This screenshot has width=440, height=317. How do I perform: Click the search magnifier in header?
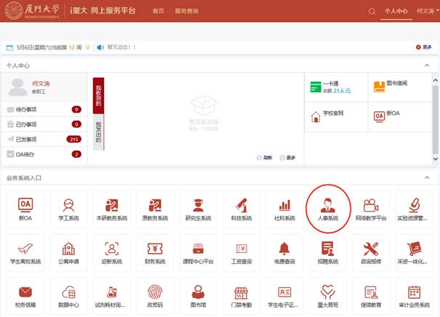click(x=372, y=12)
